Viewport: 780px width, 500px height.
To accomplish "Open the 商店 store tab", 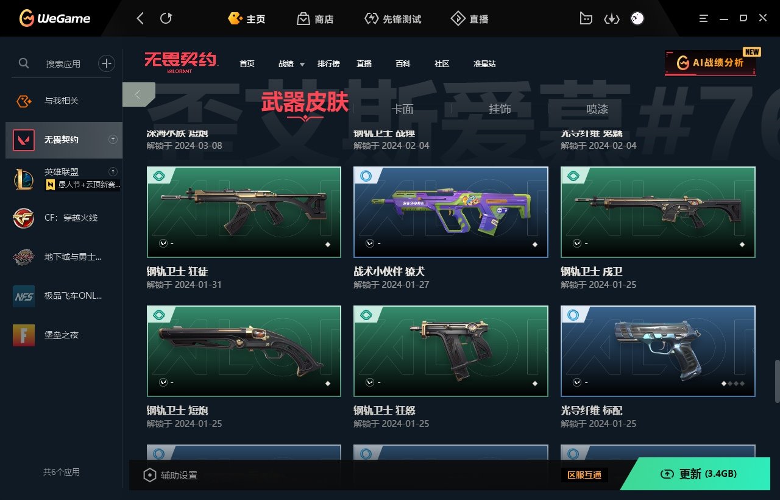I will pyautogui.click(x=316, y=19).
